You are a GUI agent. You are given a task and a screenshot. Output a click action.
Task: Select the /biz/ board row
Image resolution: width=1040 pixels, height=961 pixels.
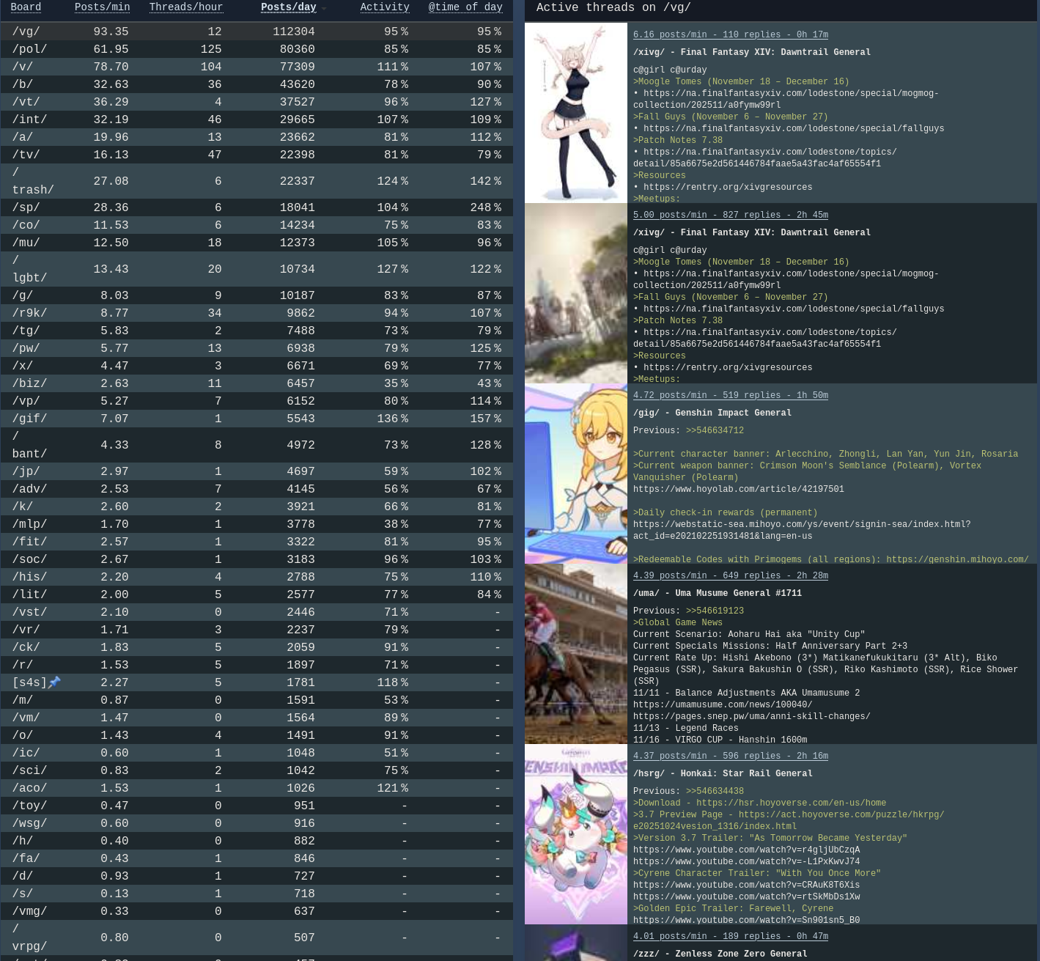coord(257,383)
